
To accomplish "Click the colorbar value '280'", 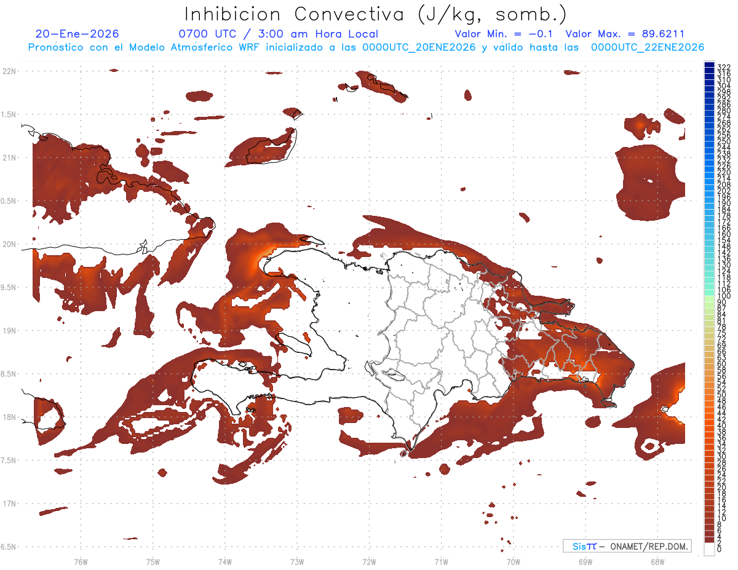I will click(724, 111).
